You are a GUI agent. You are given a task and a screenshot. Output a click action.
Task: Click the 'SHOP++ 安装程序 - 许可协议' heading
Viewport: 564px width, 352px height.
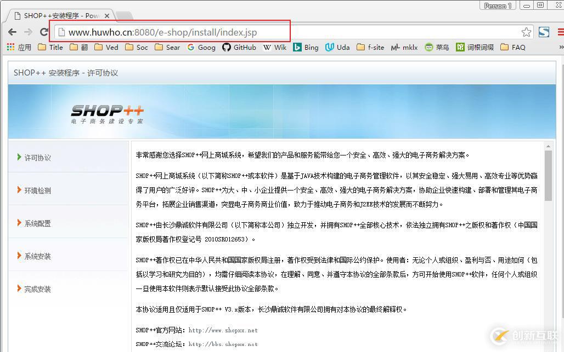[x=66, y=73]
